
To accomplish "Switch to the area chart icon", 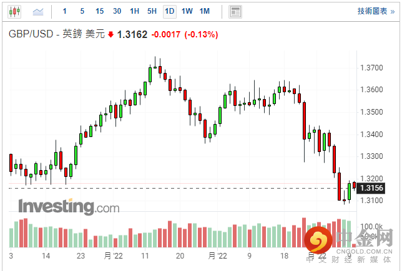I will click(x=39, y=11).
